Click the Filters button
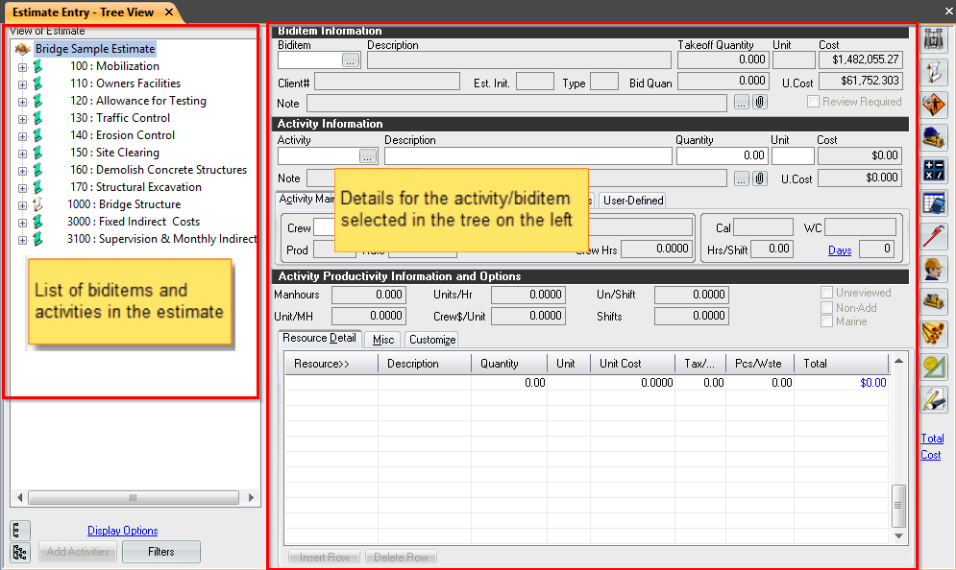Viewport: 956px width, 570px height. point(161,552)
